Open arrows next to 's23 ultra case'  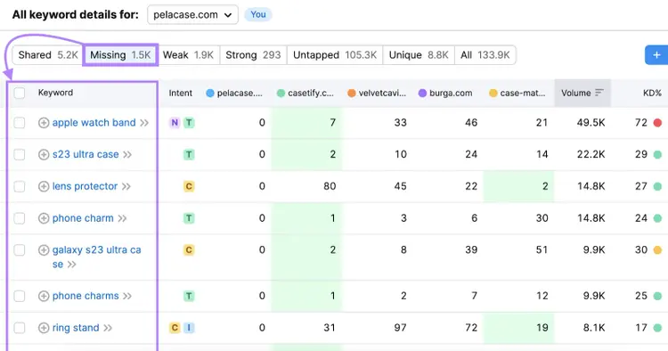click(x=127, y=155)
